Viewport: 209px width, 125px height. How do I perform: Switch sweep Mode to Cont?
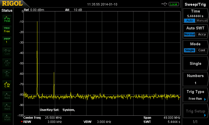click(x=202, y=50)
